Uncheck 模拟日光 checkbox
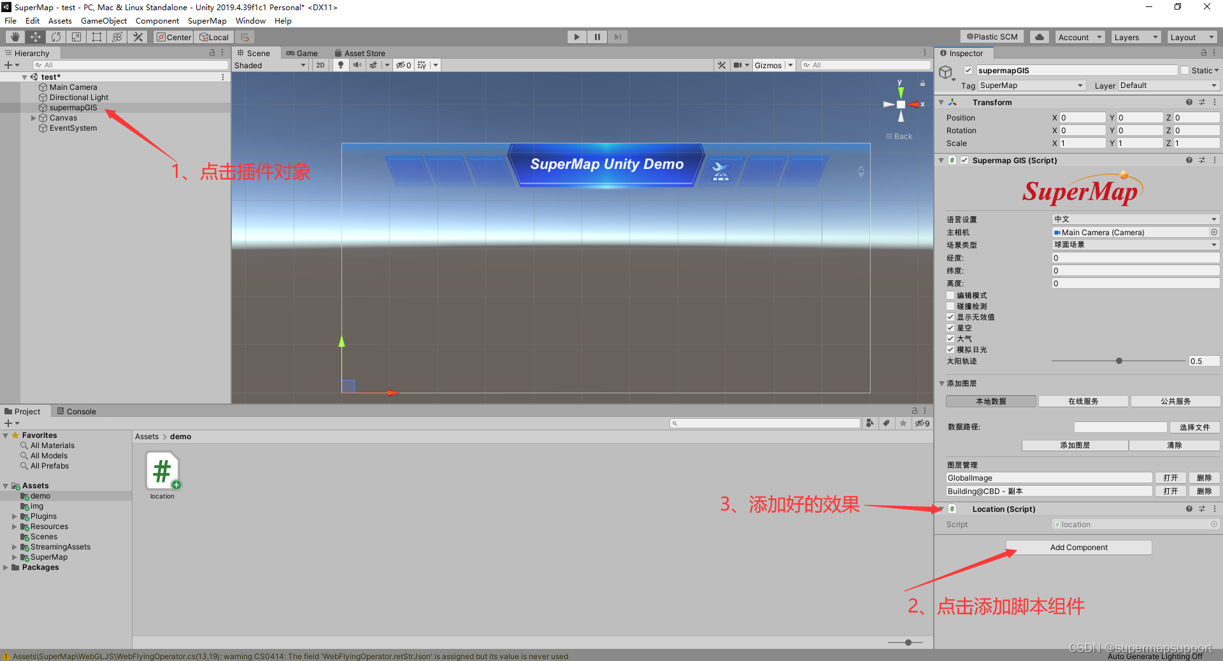1223x661 pixels. (950, 349)
